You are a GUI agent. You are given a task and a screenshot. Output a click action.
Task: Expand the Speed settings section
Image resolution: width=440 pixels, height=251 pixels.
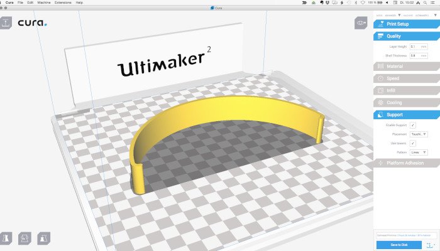tap(407, 78)
